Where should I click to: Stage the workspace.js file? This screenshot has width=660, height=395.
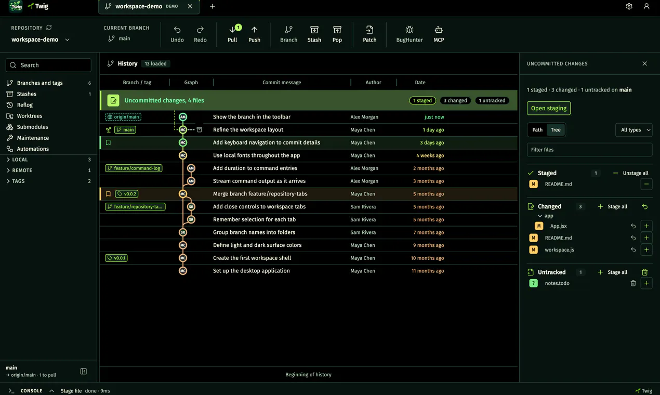tap(646, 250)
